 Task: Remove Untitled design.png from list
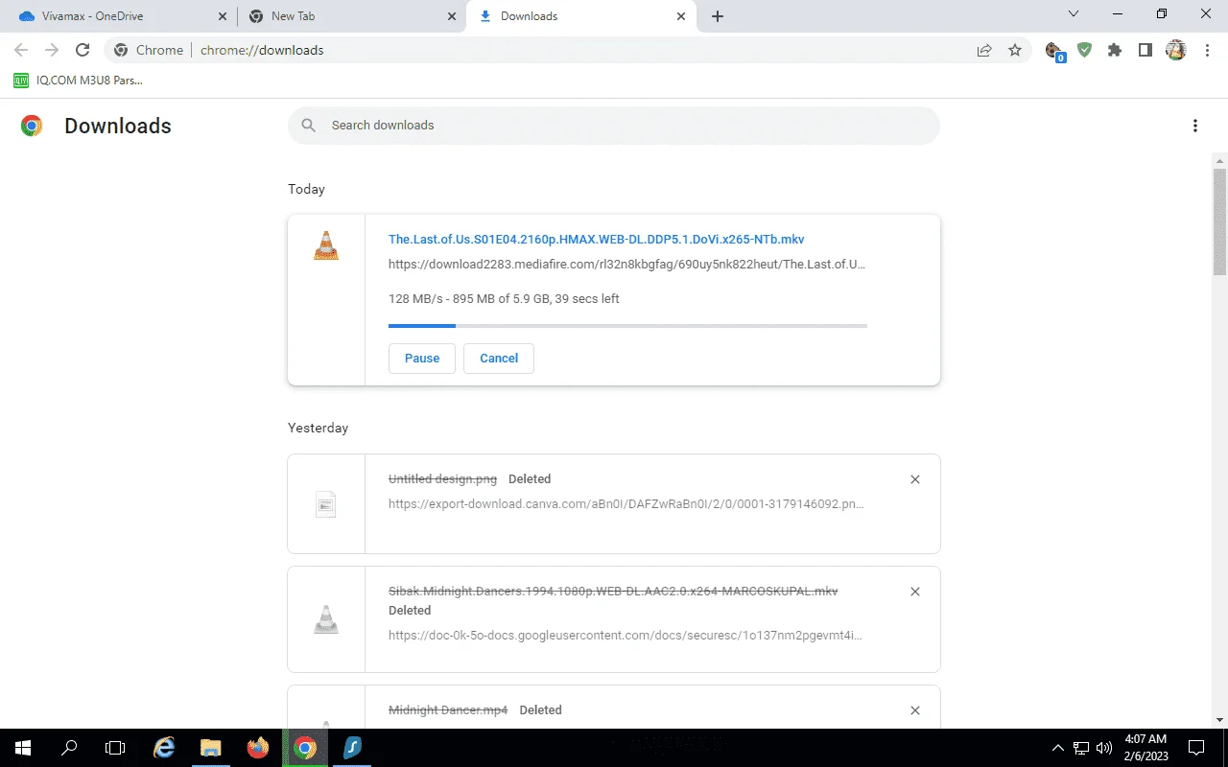pyautogui.click(x=915, y=479)
